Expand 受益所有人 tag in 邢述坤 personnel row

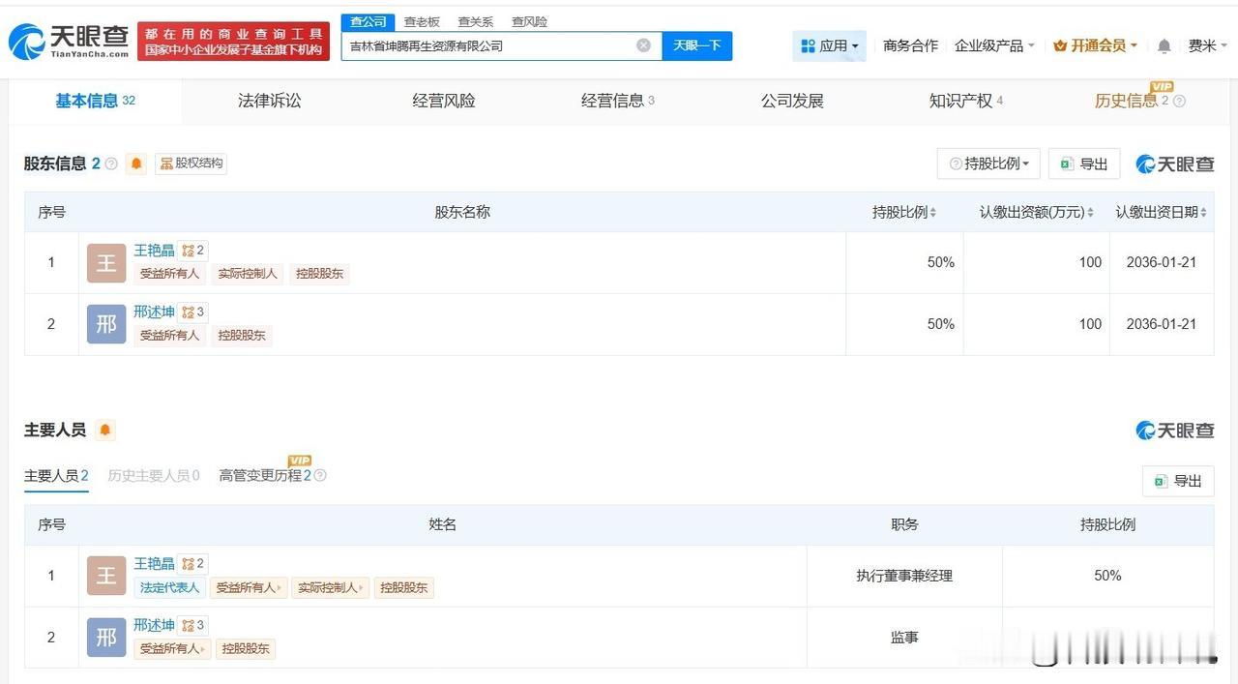(x=171, y=649)
